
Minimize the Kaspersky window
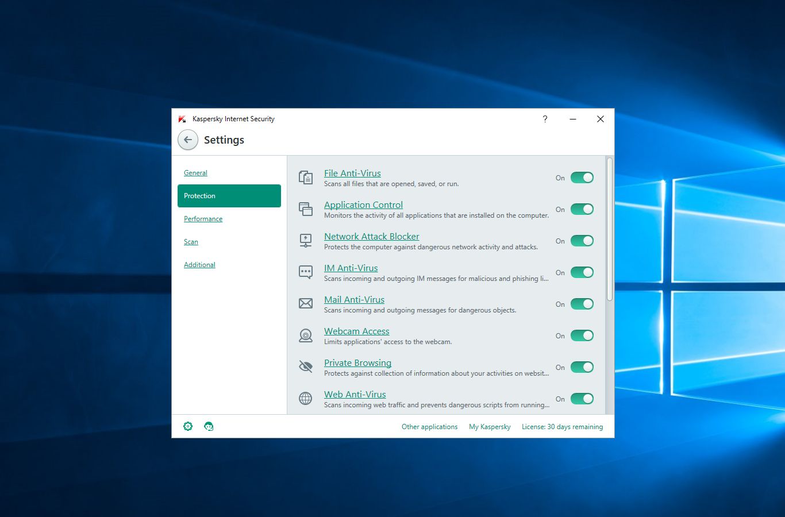point(573,119)
